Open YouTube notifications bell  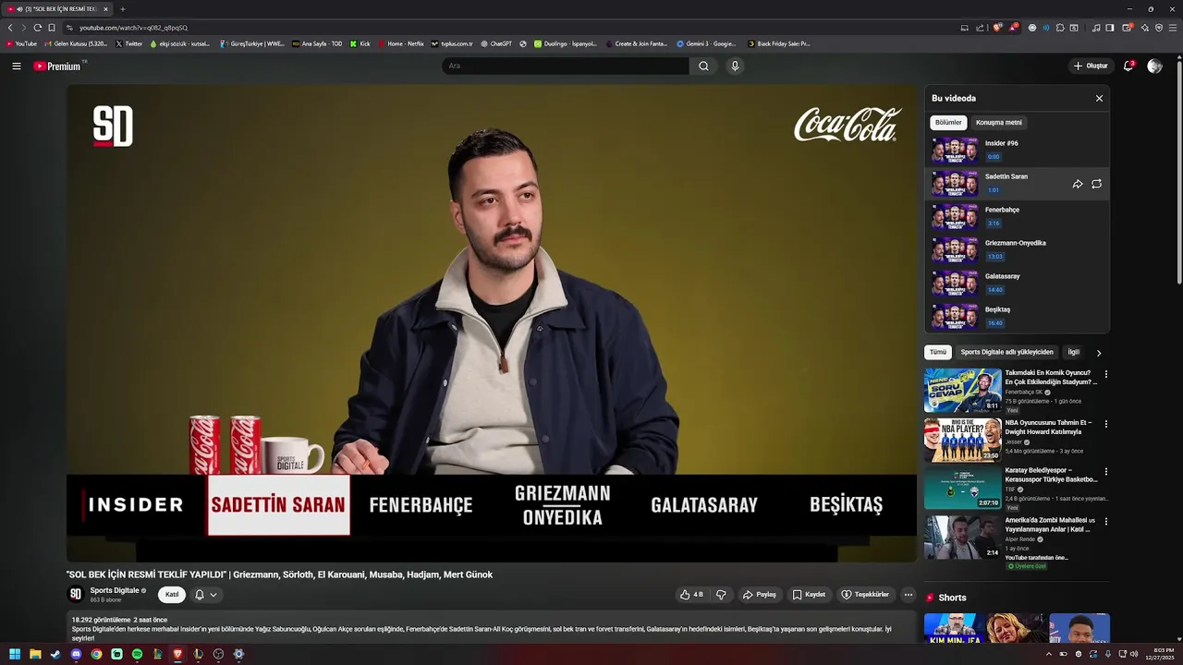click(x=1128, y=66)
